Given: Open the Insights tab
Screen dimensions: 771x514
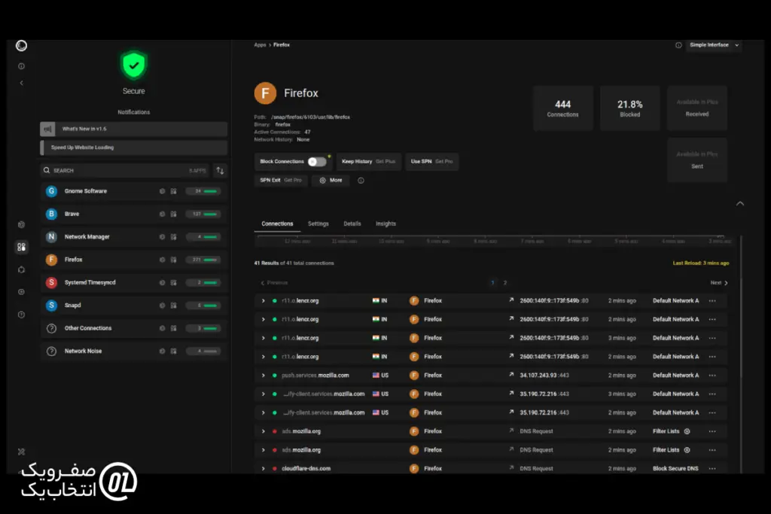Looking at the screenshot, I should point(385,224).
